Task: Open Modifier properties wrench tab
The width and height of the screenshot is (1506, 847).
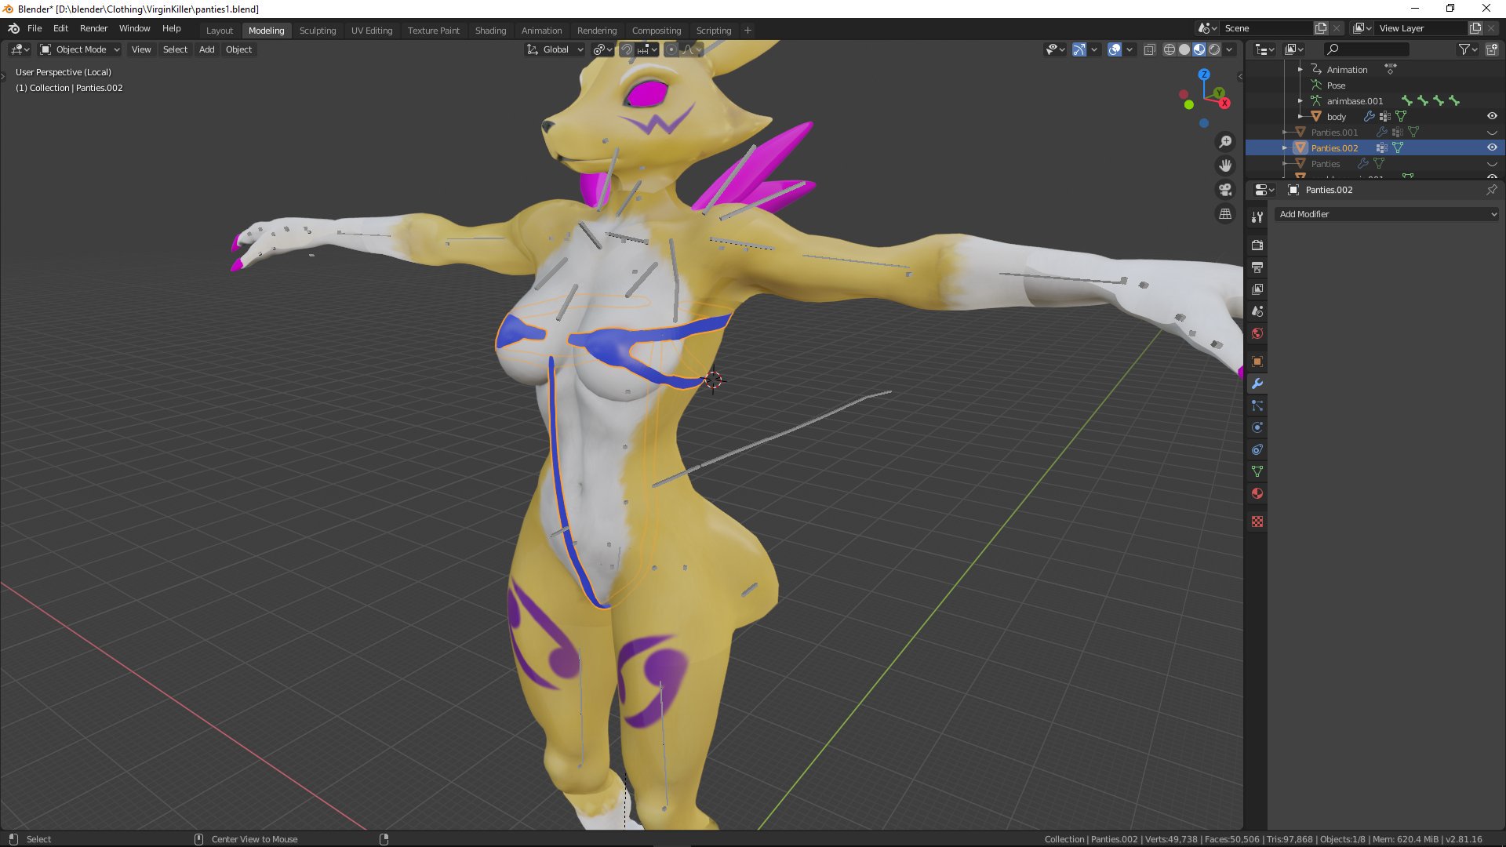Action: point(1257,384)
